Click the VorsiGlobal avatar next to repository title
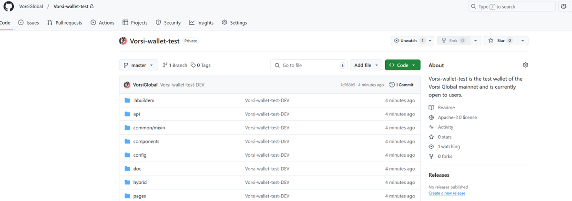The width and height of the screenshot is (572, 201). [x=123, y=41]
